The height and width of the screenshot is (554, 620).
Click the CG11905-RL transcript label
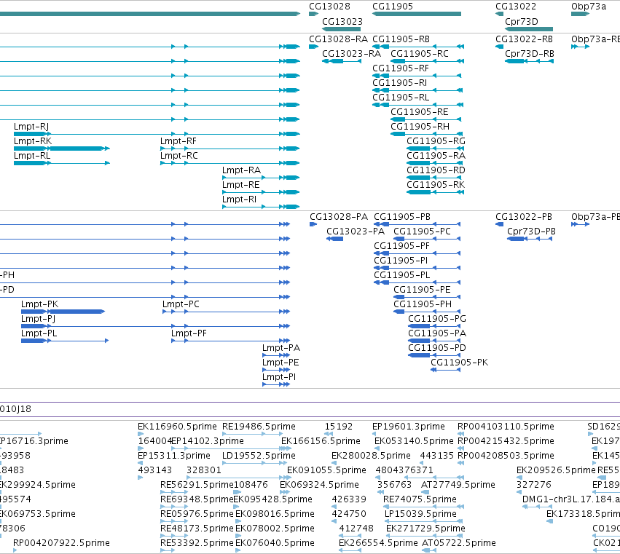point(401,98)
